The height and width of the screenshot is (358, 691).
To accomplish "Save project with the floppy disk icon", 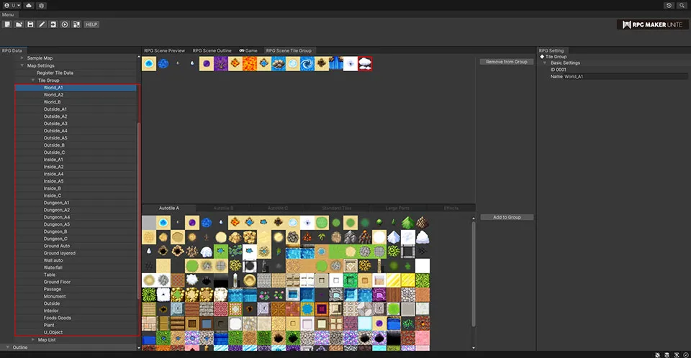I will (x=30, y=24).
